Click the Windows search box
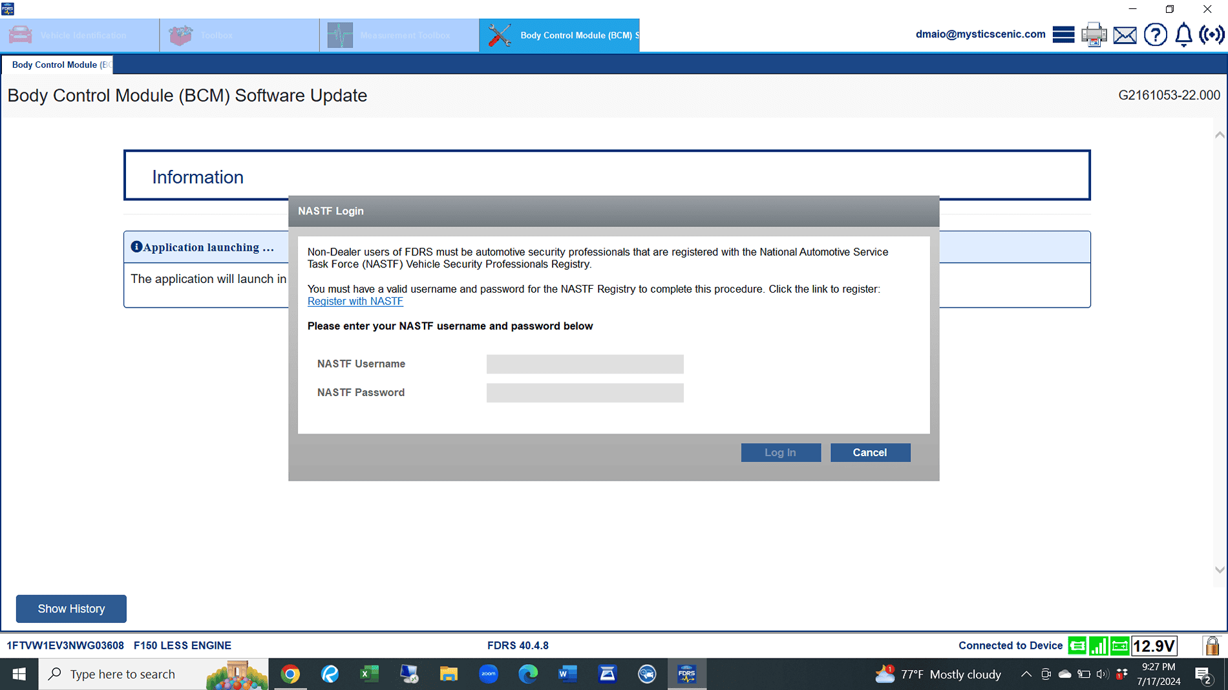The height and width of the screenshot is (690, 1228). click(154, 674)
